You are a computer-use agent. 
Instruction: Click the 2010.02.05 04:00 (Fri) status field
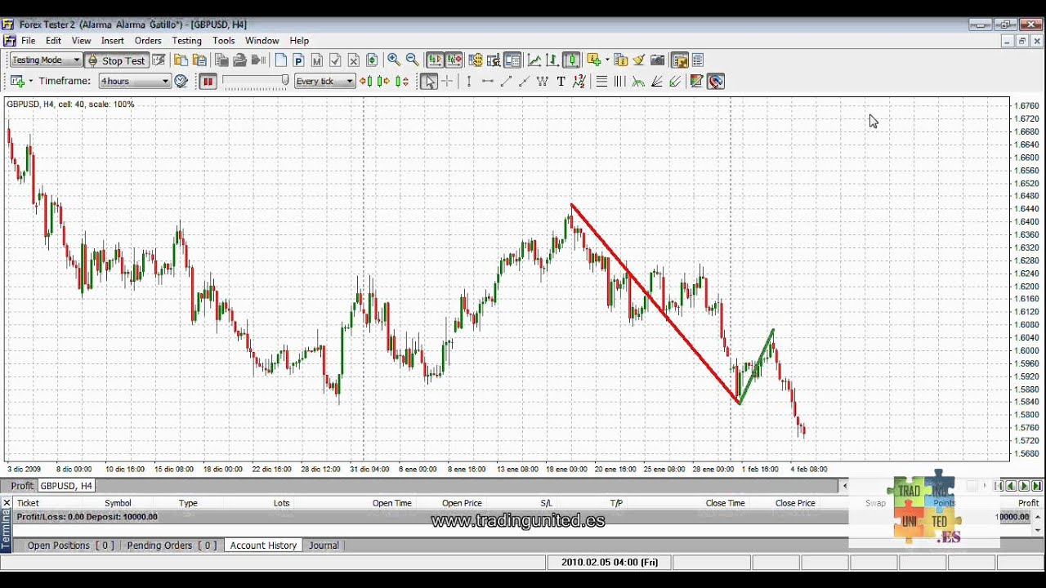pos(610,562)
